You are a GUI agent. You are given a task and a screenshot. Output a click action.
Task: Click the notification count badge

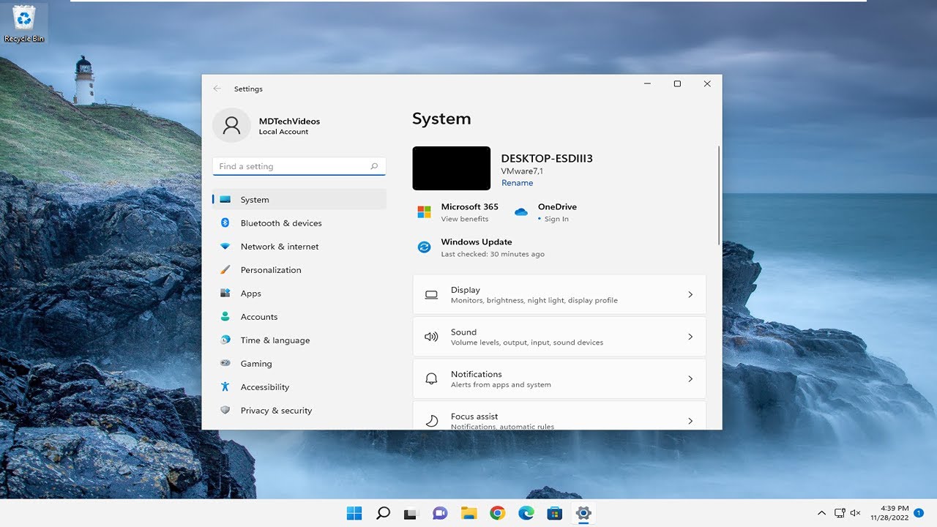tap(919, 513)
